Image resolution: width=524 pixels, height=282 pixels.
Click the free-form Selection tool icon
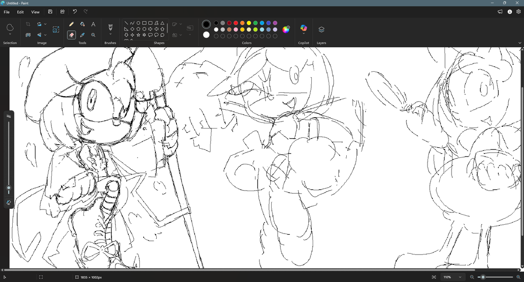pos(10,28)
